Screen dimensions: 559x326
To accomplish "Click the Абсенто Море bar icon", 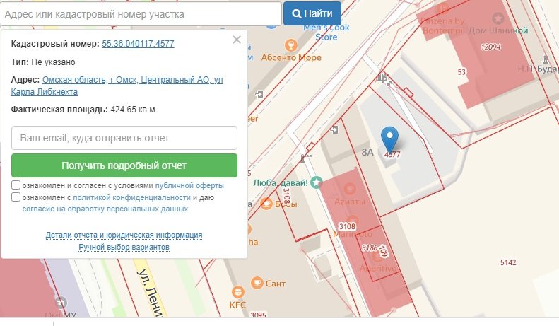I will pyautogui.click(x=291, y=45).
